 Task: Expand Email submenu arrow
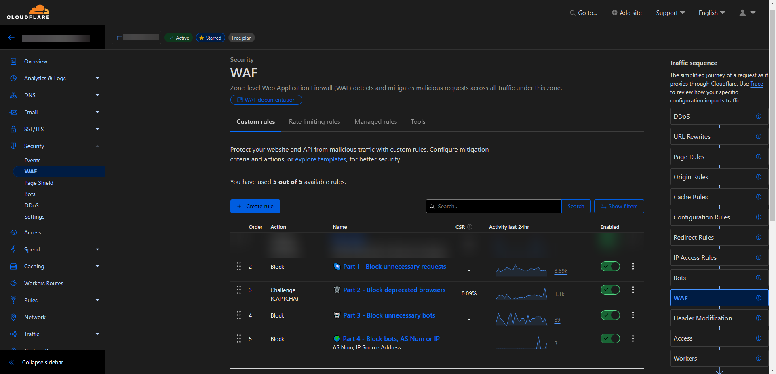[x=97, y=112]
